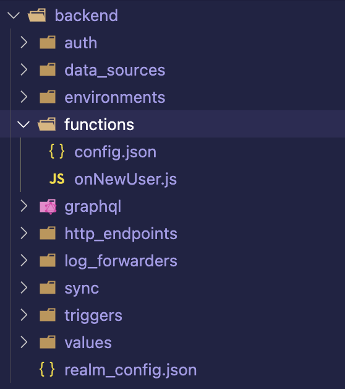Select the auth folder label

point(81,43)
